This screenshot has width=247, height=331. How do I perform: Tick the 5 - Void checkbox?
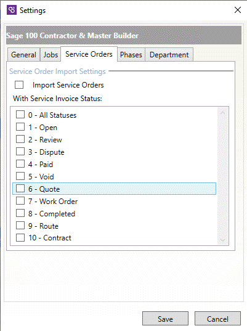(20, 176)
